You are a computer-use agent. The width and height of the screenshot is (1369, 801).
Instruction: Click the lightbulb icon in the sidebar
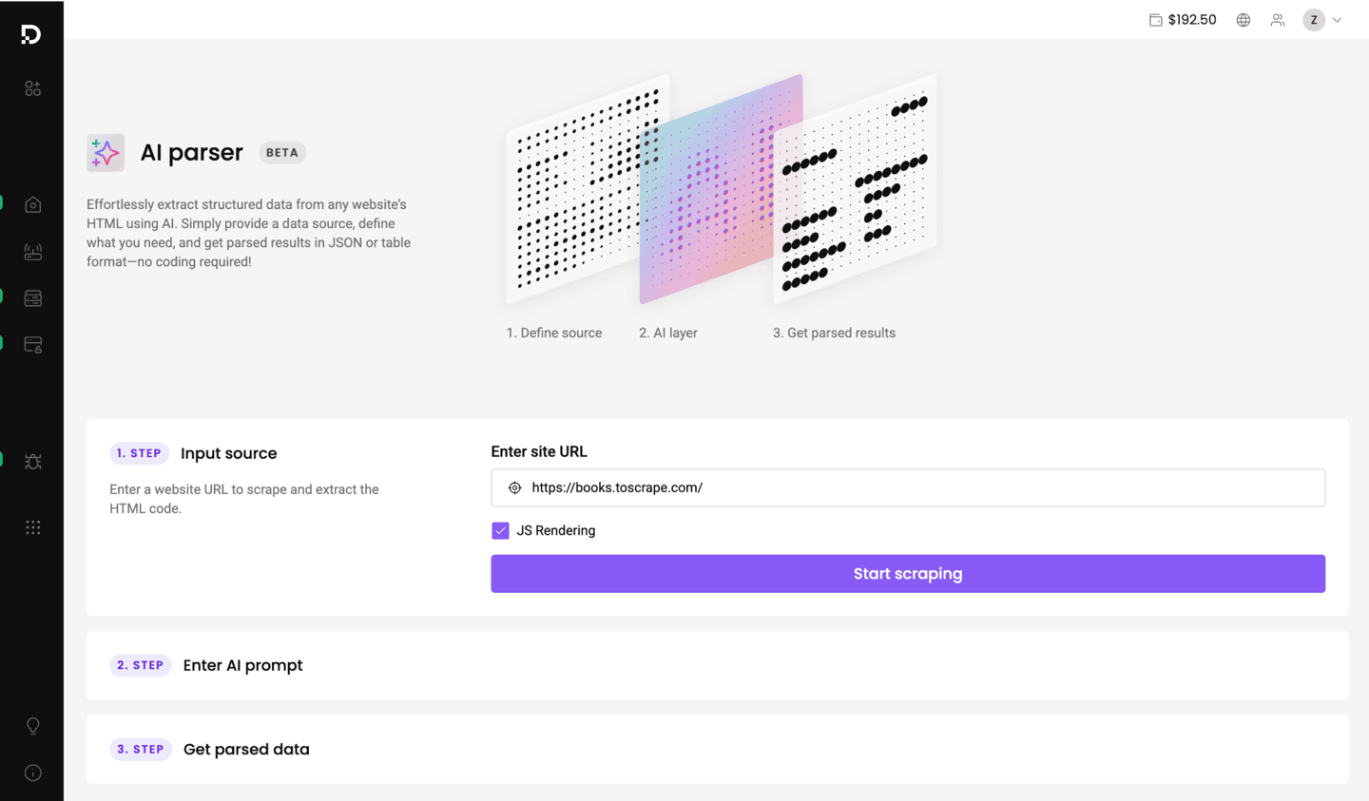point(33,726)
